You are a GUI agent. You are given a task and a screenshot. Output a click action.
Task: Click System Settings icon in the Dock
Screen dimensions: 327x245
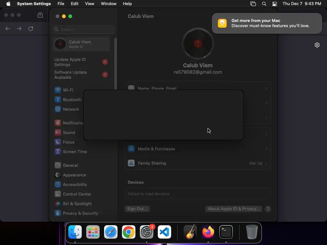point(146,232)
